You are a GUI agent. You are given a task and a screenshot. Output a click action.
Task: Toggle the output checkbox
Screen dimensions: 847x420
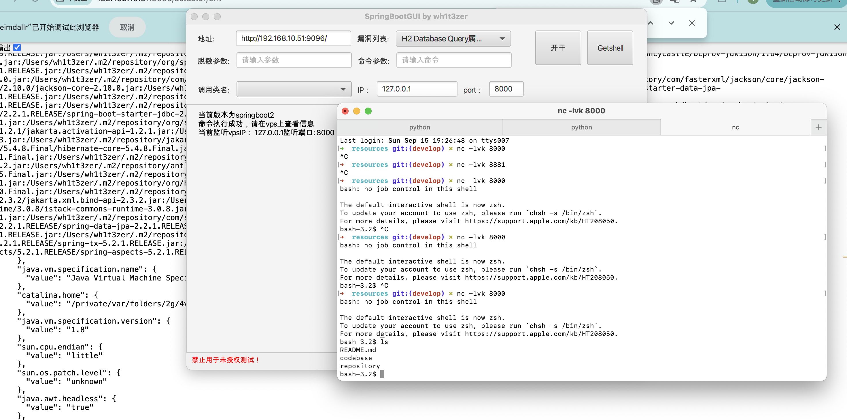[x=17, y=48]
